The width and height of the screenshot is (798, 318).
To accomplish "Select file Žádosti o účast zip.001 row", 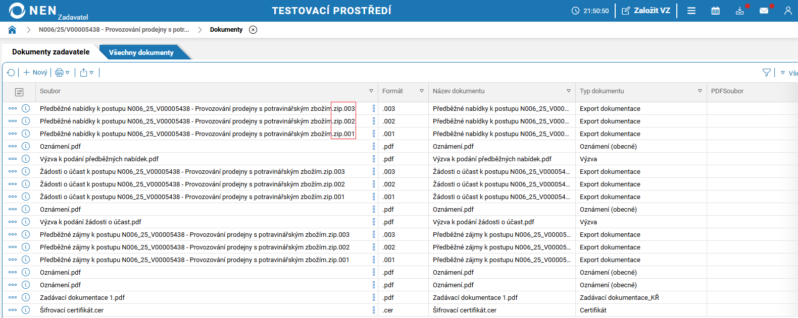I will click(192, 197).
